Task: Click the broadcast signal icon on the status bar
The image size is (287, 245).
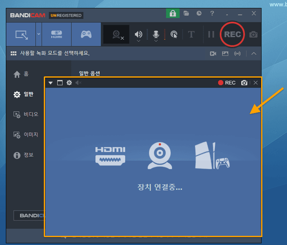Action: [237, 54]
